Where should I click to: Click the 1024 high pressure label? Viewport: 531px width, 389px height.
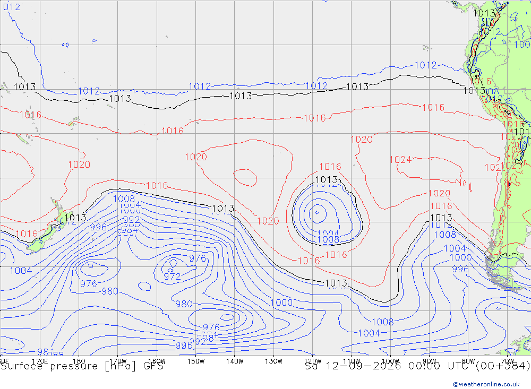(400, 159)
